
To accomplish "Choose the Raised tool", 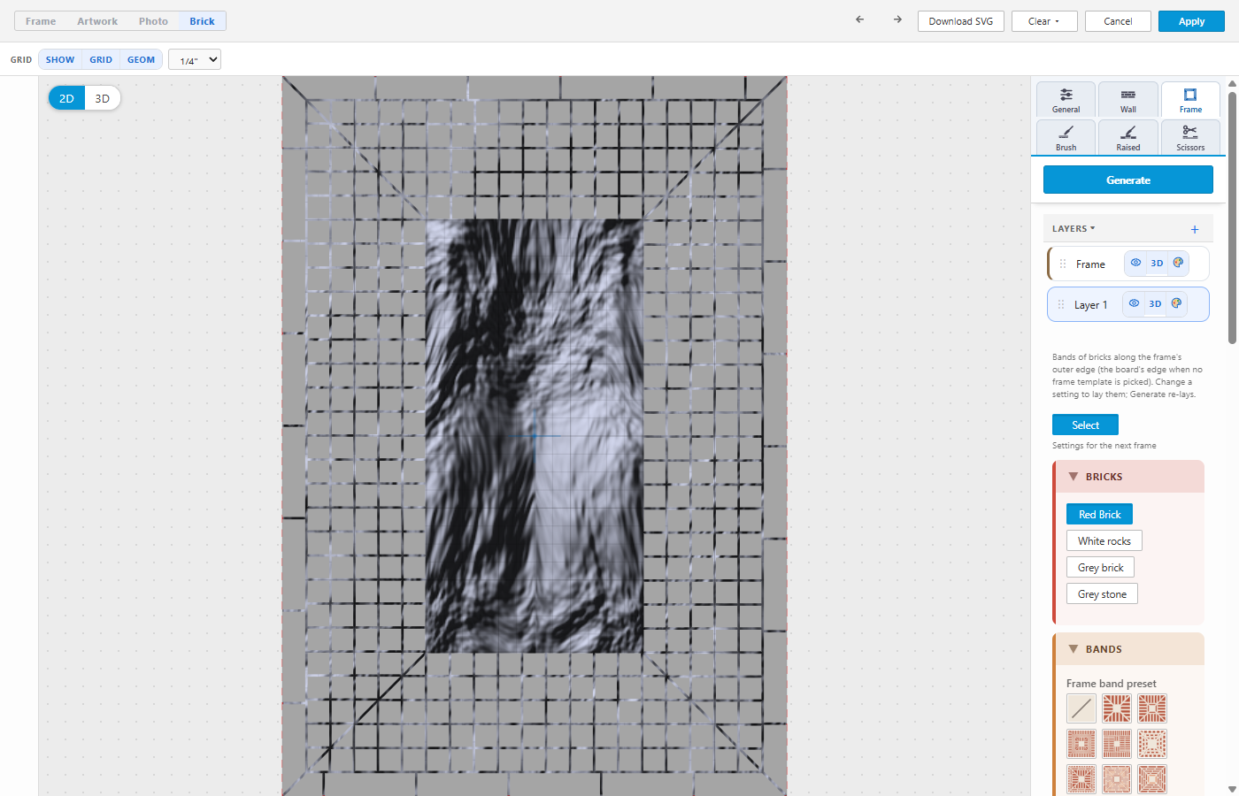I will click(x=1128, y=138).
